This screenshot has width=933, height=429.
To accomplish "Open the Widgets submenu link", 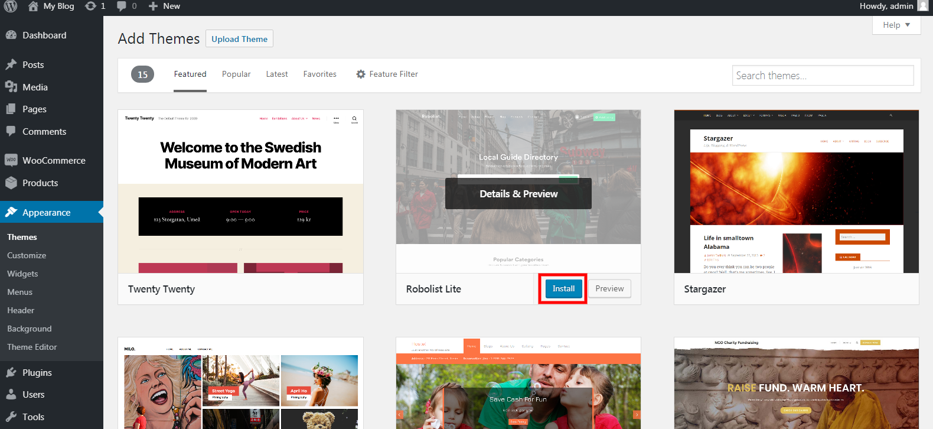I will tap(22, 274).
